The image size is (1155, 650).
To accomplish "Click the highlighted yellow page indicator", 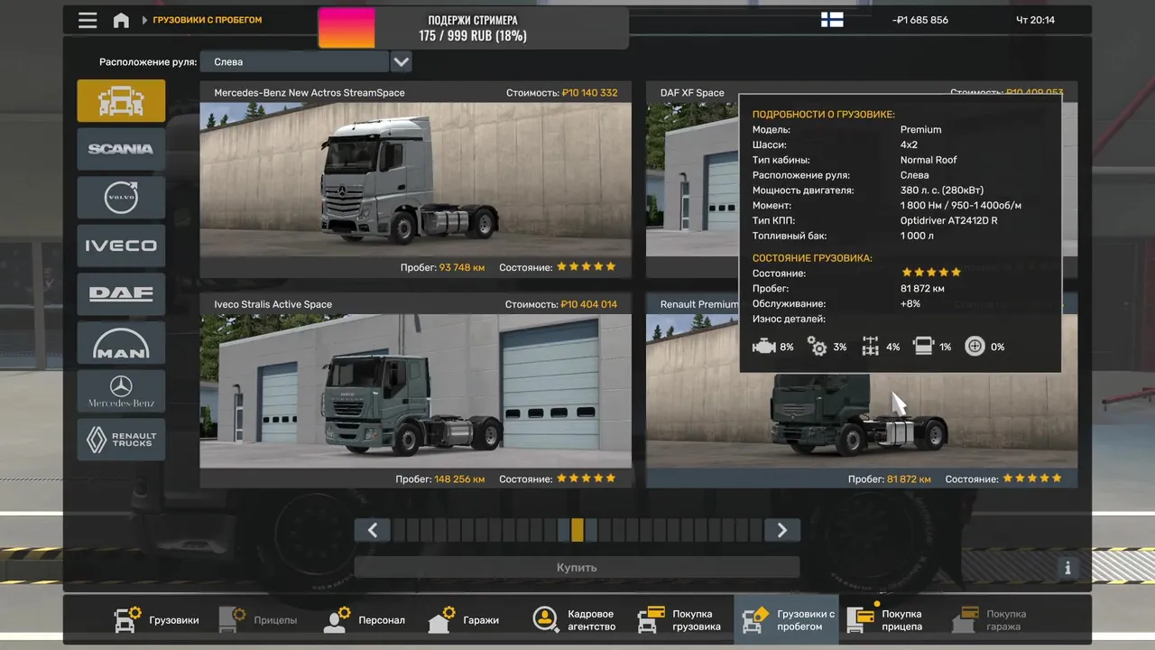I will (577, 530).
